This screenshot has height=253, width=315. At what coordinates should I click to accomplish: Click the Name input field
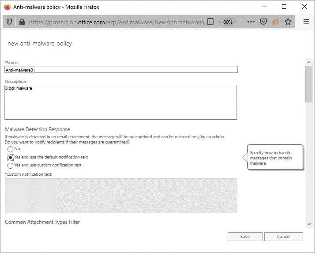[x=121, y=69]
